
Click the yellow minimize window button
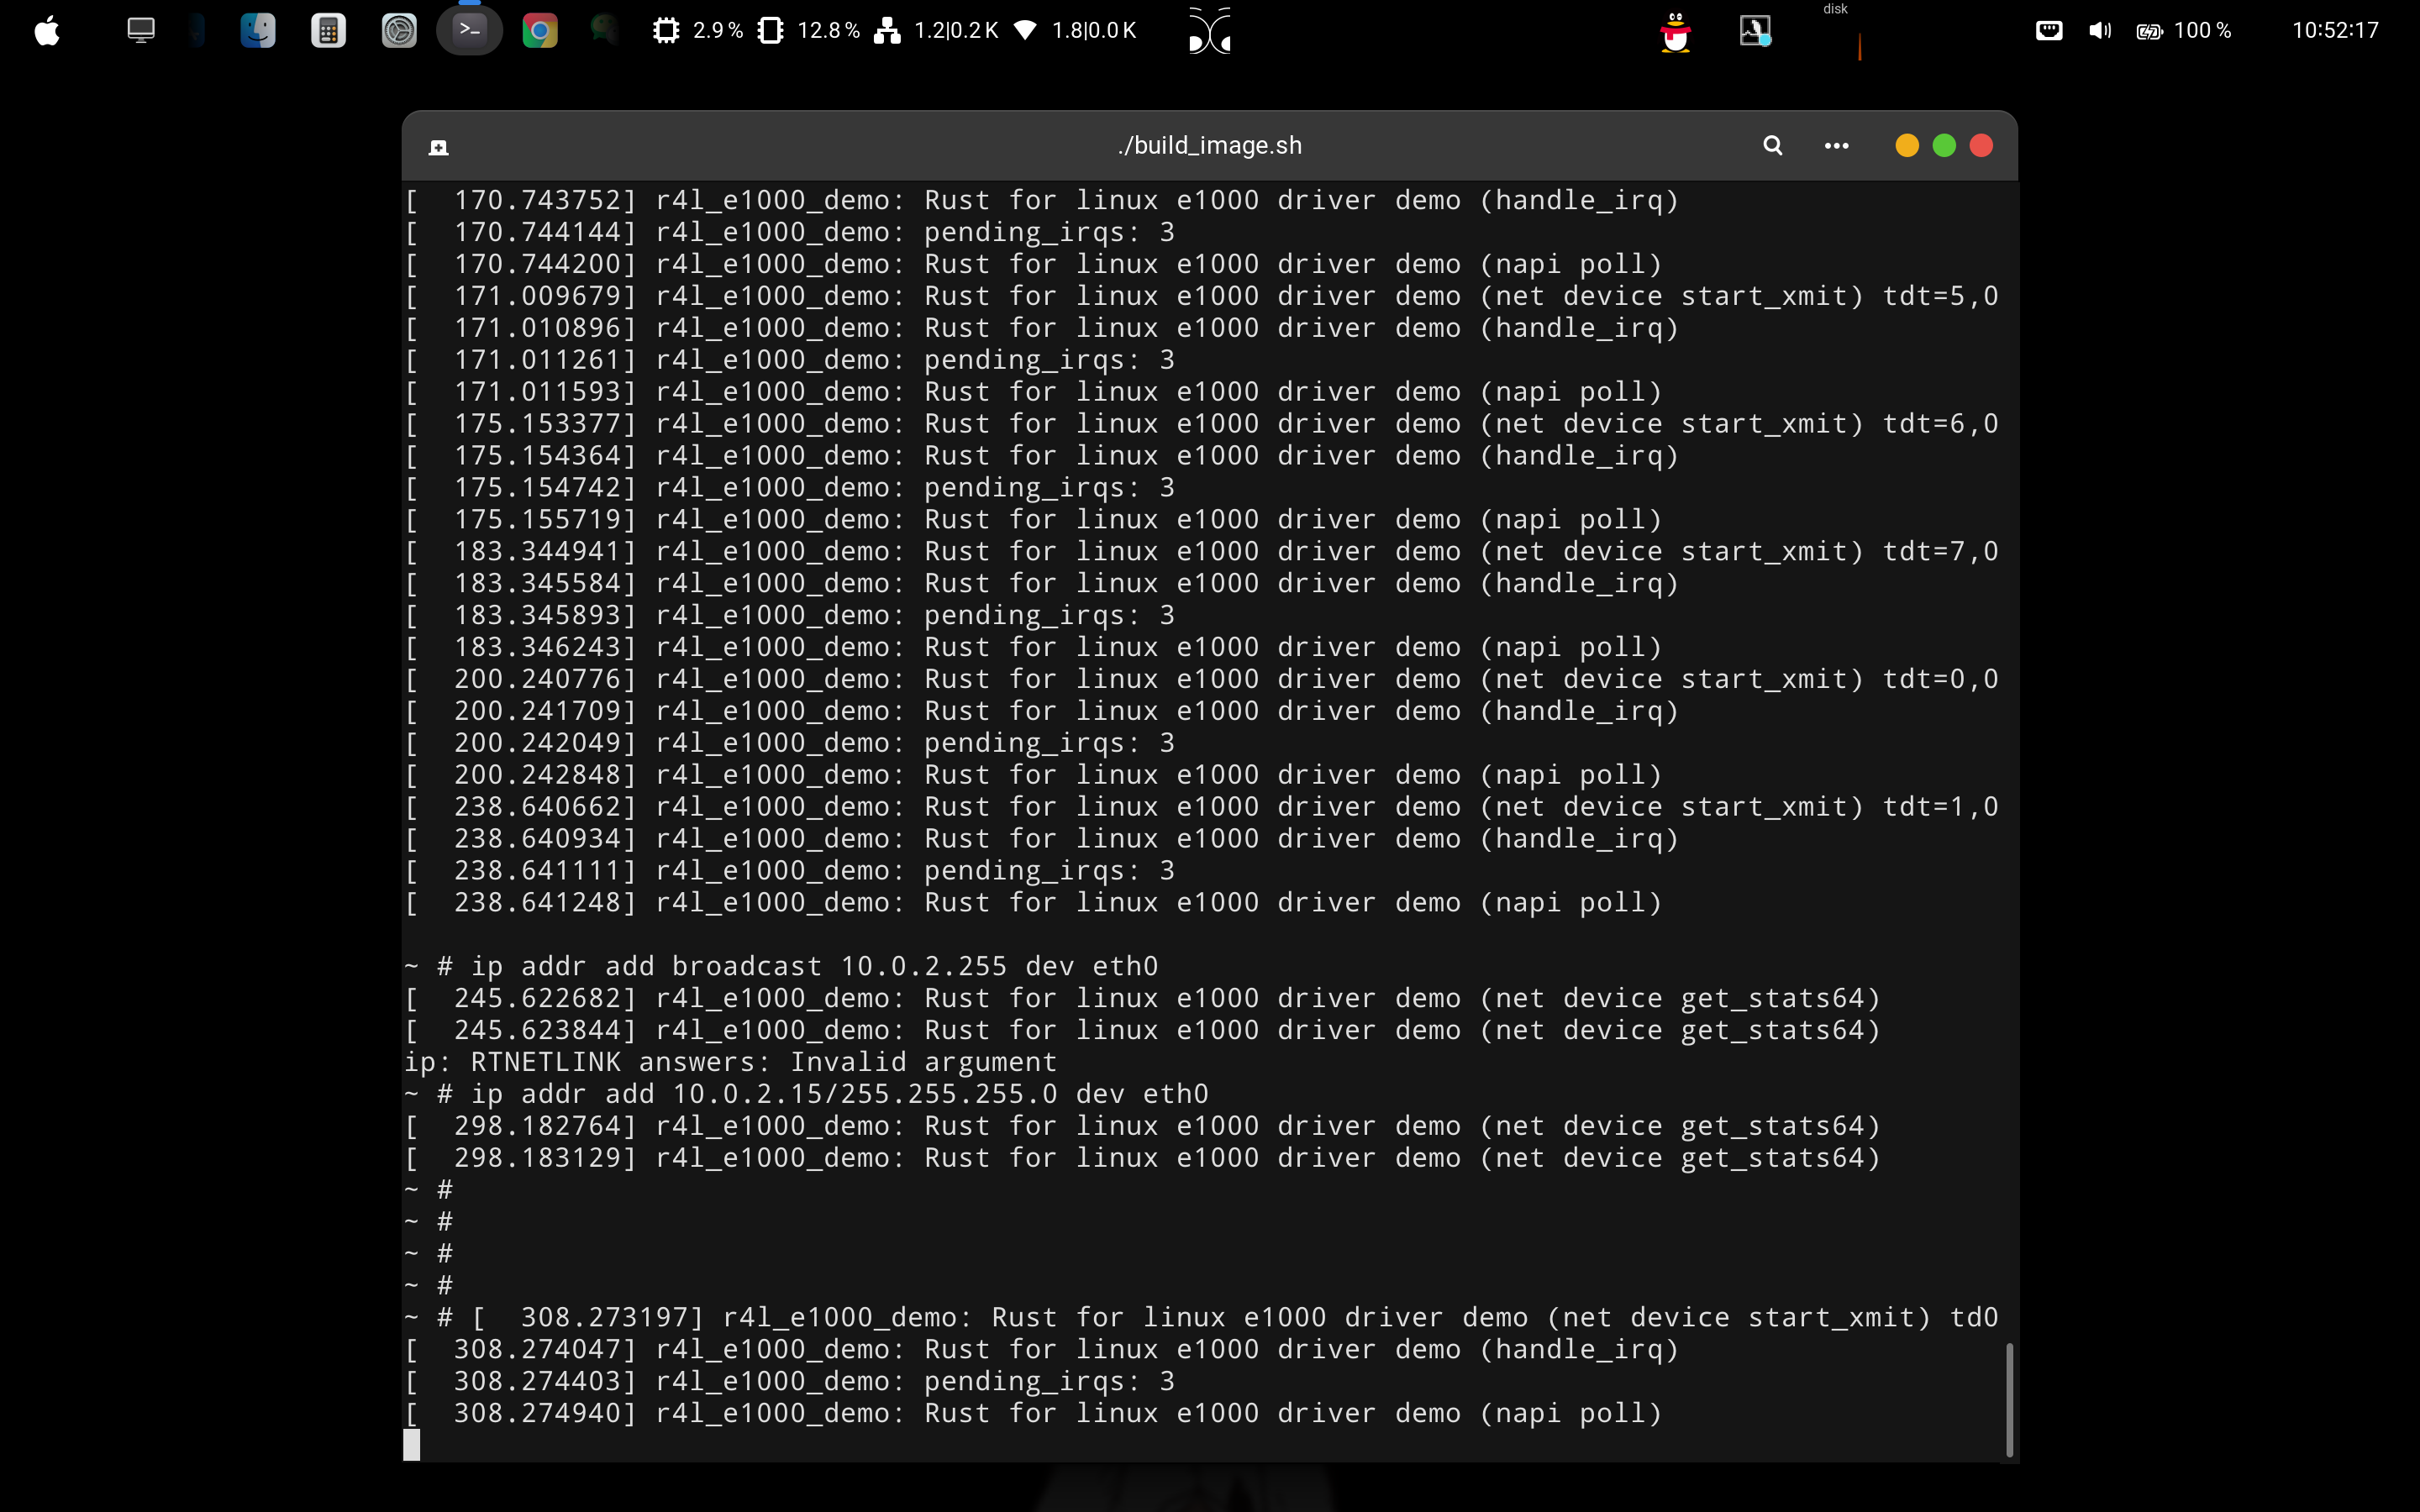pos(1906,146)
